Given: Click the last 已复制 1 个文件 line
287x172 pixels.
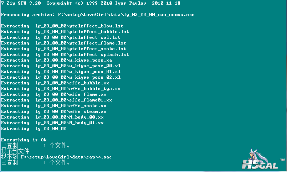Looking at the screenshot, I should point(35,162).
